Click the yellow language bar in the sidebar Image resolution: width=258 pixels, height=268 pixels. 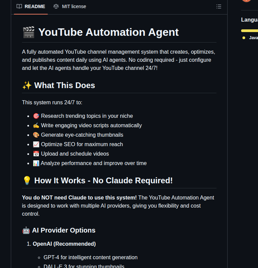(250, 31)
